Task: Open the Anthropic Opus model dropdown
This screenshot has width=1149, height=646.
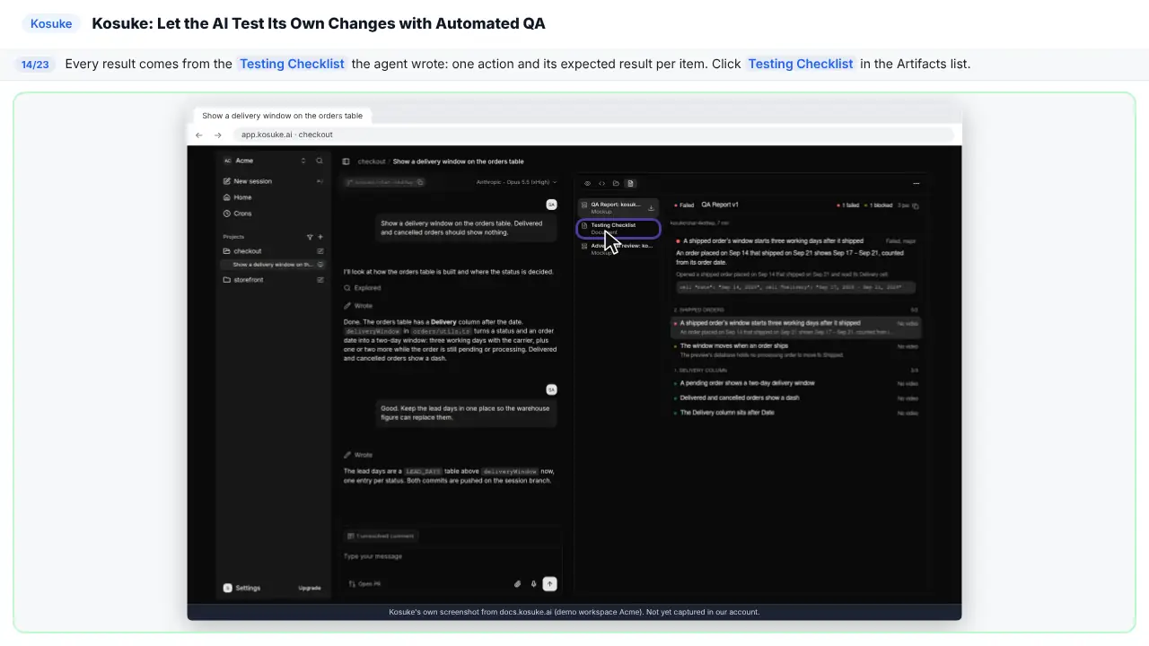Action: click(516, 182)
